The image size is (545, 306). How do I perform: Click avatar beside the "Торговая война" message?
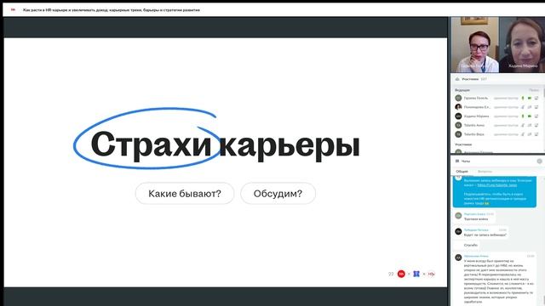[x=458, y=216]
